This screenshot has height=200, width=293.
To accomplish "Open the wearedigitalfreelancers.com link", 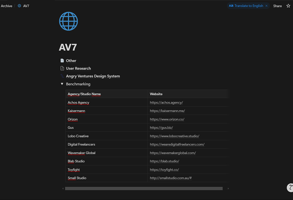I will pyautogui.click(x=177, y=145).
